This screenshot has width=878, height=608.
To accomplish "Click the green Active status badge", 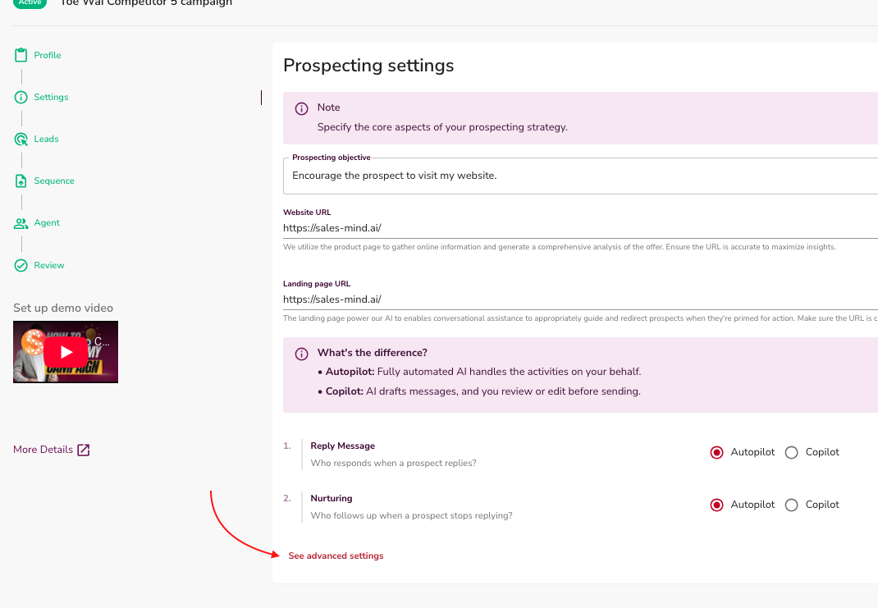I will [30, 2].
